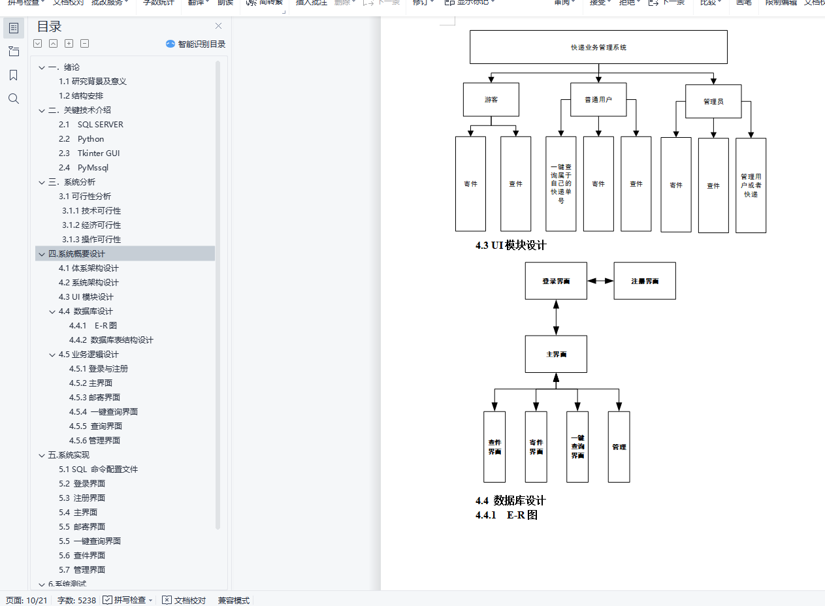825x606 pixels.
Task: Open 4.1 体系架构设计 in outline
Action: coord(89,268)
